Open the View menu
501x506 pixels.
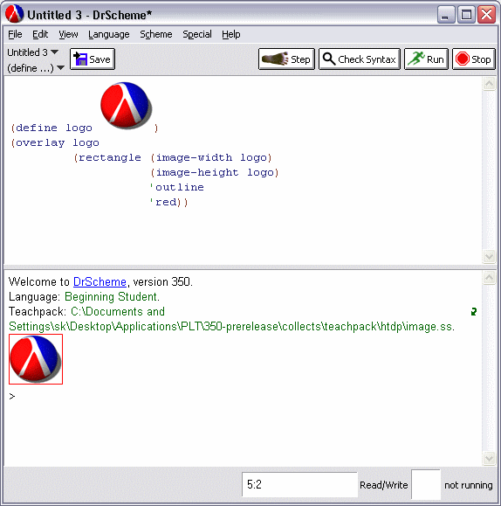68,34
